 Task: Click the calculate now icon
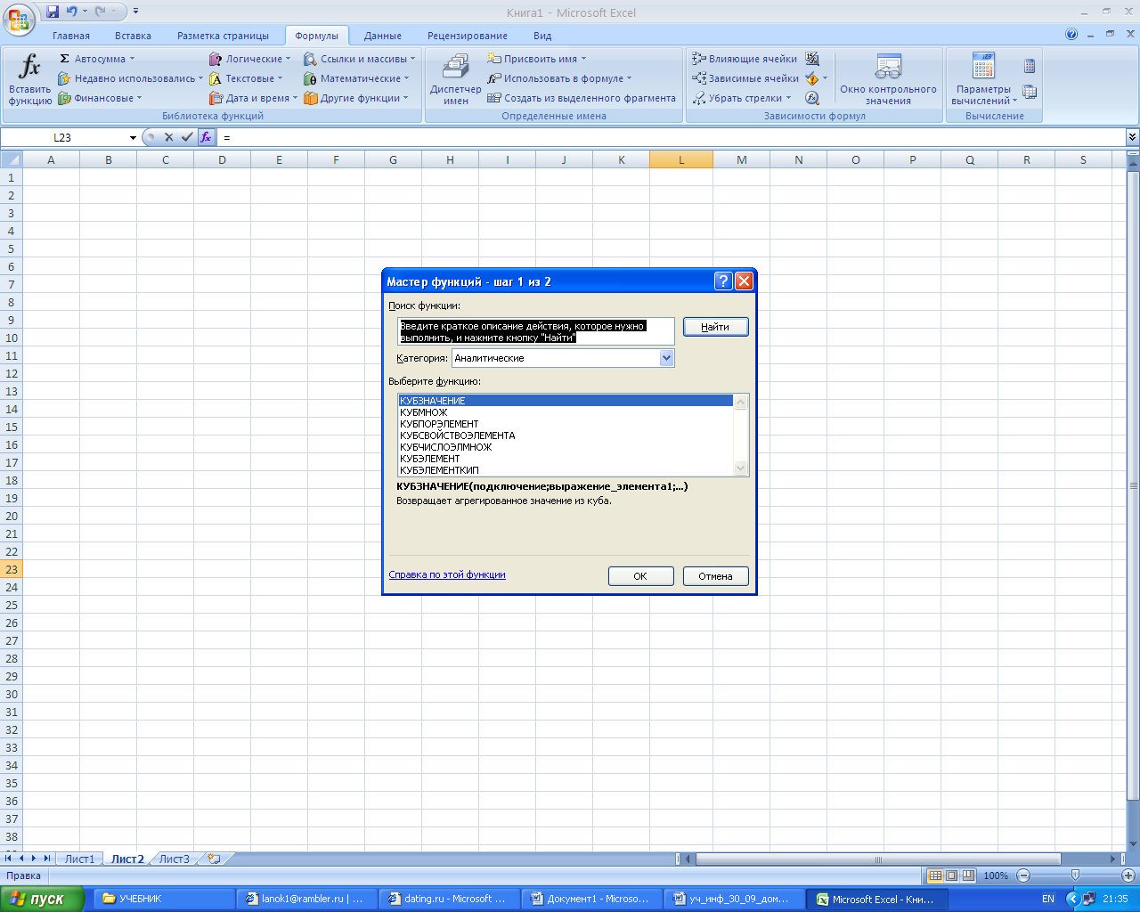coord(1030,66)
